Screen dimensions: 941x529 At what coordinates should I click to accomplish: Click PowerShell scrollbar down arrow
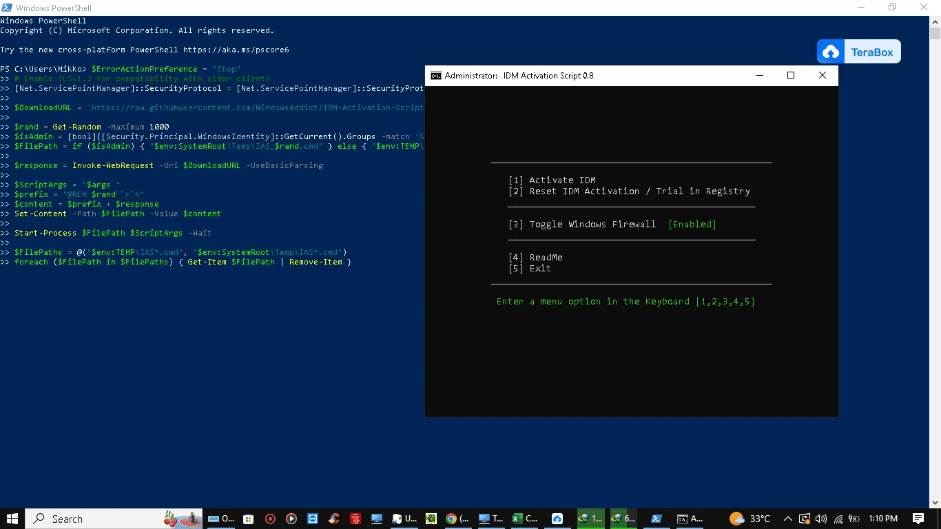pos(935,503)
